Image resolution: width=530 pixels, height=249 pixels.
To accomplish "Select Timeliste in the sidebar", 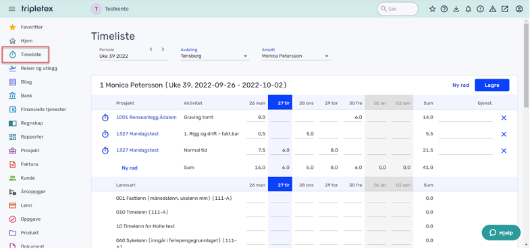I will [26, 55].
